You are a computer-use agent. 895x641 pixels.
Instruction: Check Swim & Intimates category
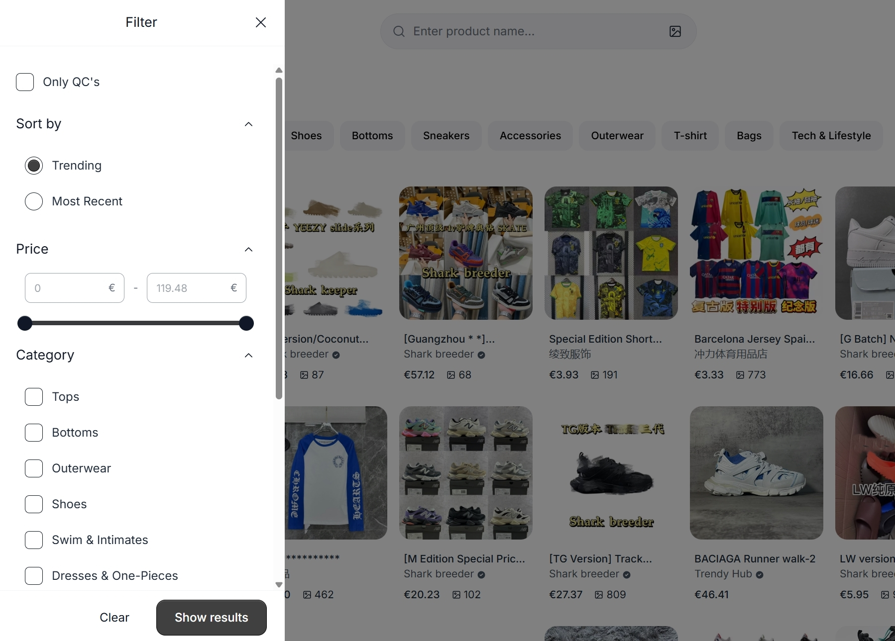[34, 540]
